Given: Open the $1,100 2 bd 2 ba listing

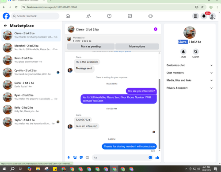Looking at the screenshot, I should (82, 41).
